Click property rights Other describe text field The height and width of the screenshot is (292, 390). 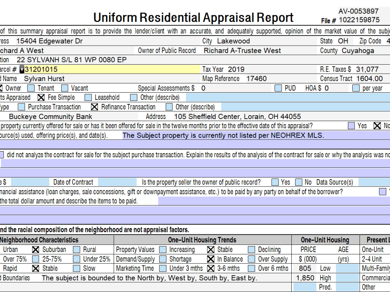pos(288,98)
